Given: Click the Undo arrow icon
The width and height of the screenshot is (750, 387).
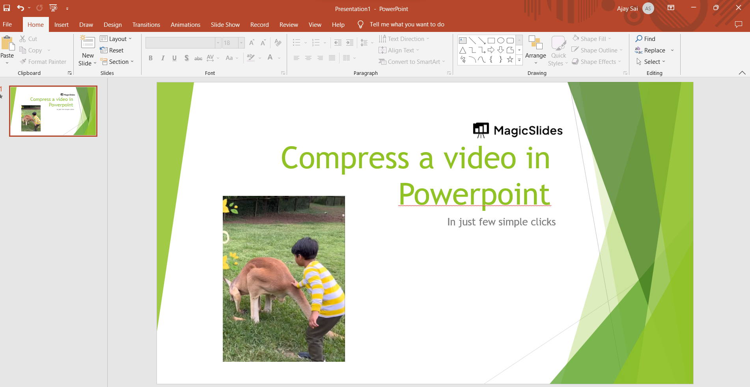Looking at the screenshot, I should click(21, 8).
